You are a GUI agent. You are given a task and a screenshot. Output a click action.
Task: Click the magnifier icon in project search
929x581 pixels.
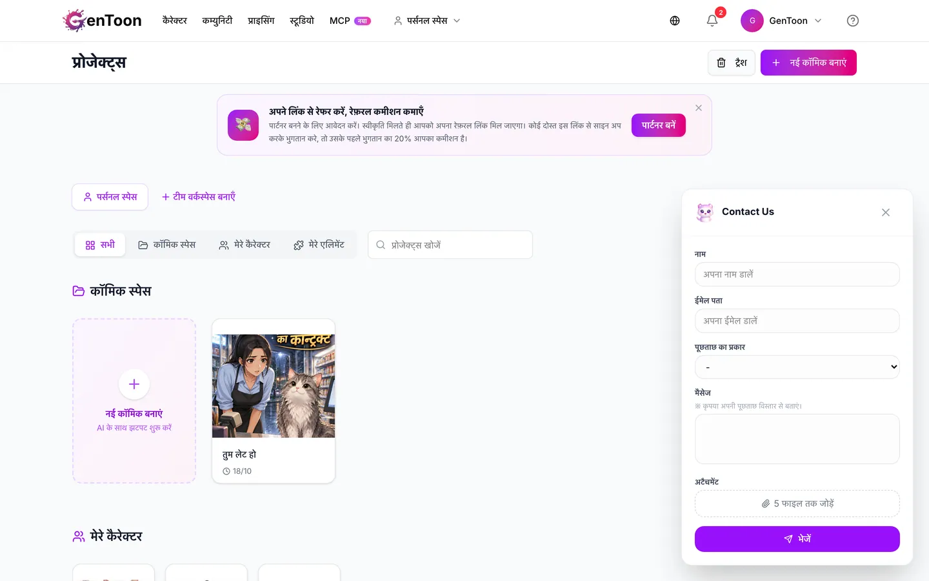[381, 245]
